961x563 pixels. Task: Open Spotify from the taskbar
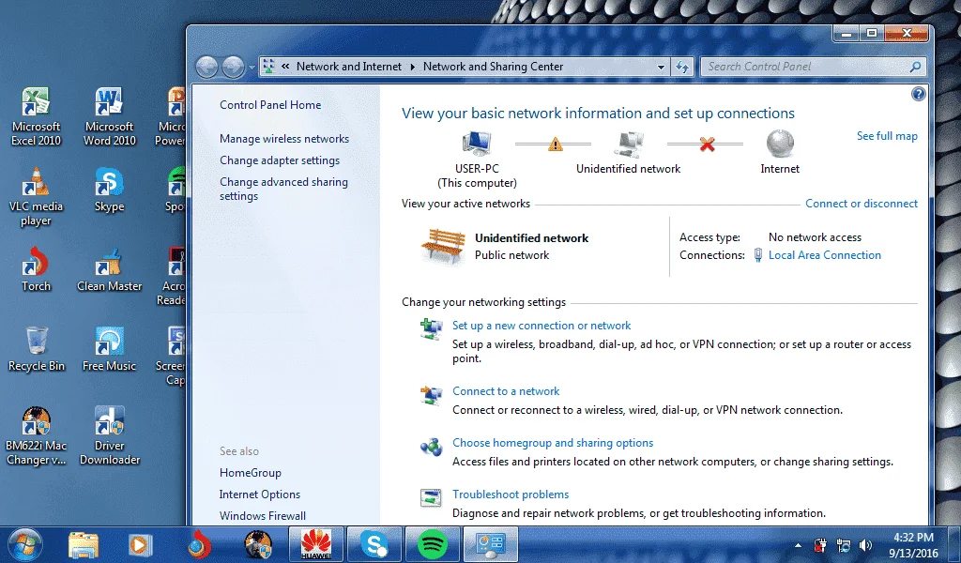(x=432, y=544)
